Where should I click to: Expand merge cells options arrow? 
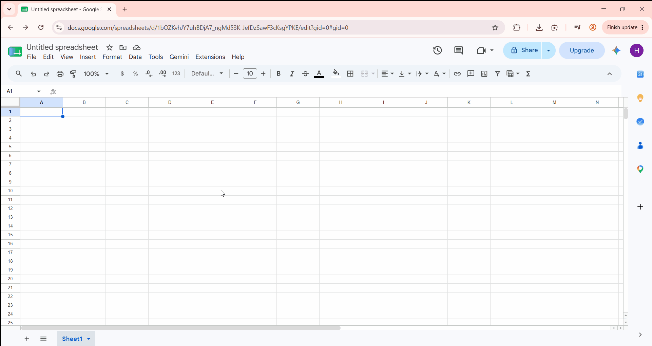tap(373, 73)
